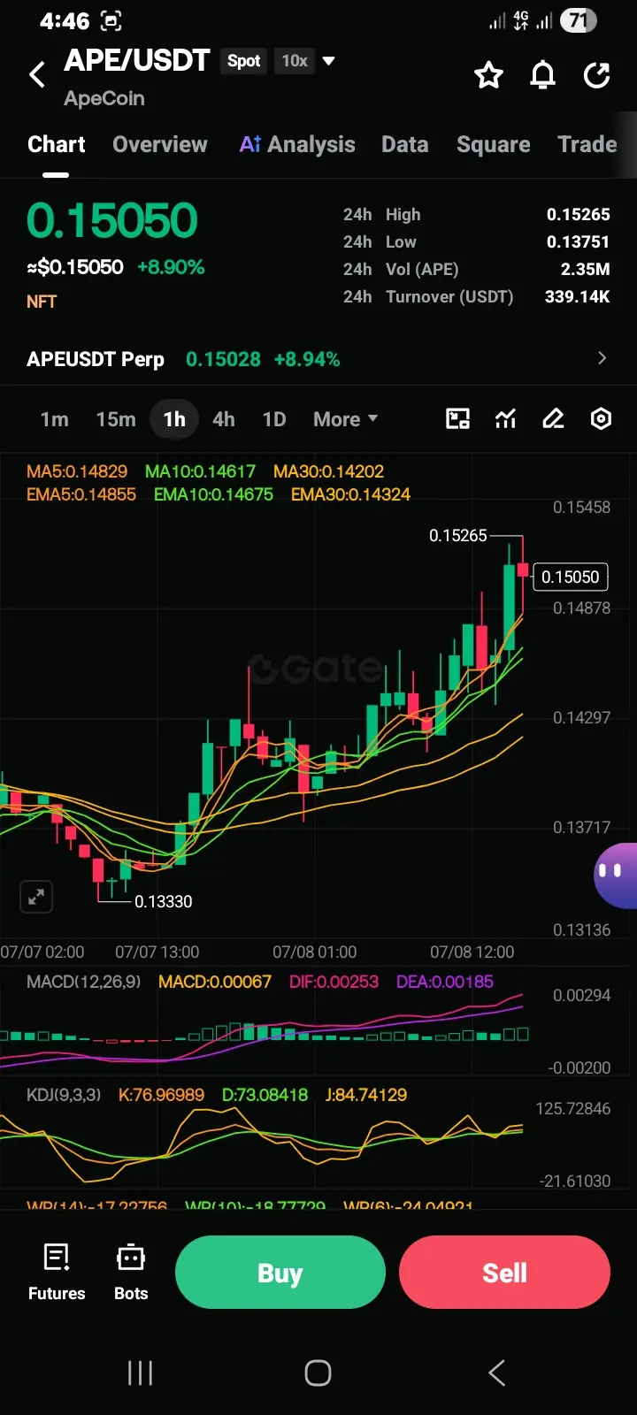The width and height of the screenshot is (637, 1415).
Task: Tap the current price label 0.15050 on chart
Action: [x=571, y=577]
